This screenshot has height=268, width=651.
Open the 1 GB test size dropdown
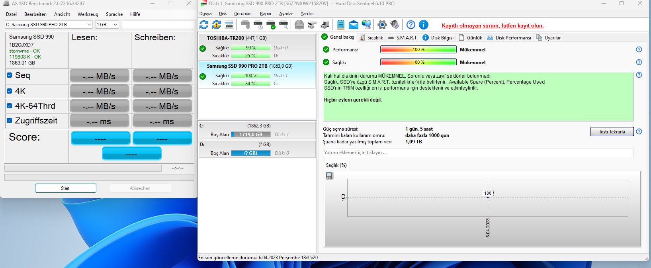click(107, 24)
